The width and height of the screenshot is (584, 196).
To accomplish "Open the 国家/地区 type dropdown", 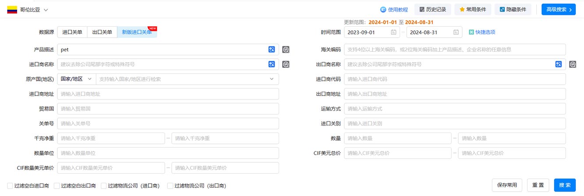I will [x=76, y=79].
